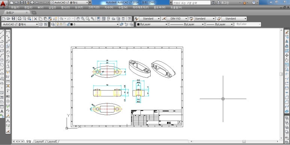Toggle the layer lock padlock icon
Viewport: 290px width, 145px height.
pyautogui.click(x=68, y=24)
